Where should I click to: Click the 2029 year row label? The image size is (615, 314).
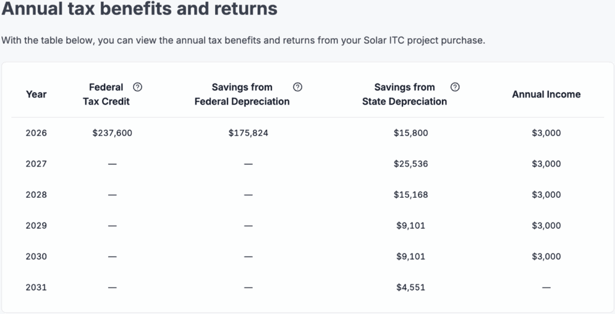pos(36,226)
